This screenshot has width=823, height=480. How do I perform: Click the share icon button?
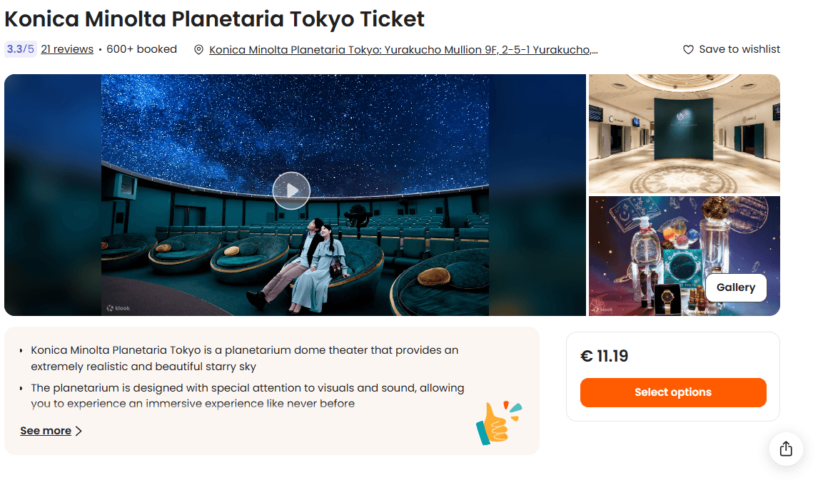(786, 449)
